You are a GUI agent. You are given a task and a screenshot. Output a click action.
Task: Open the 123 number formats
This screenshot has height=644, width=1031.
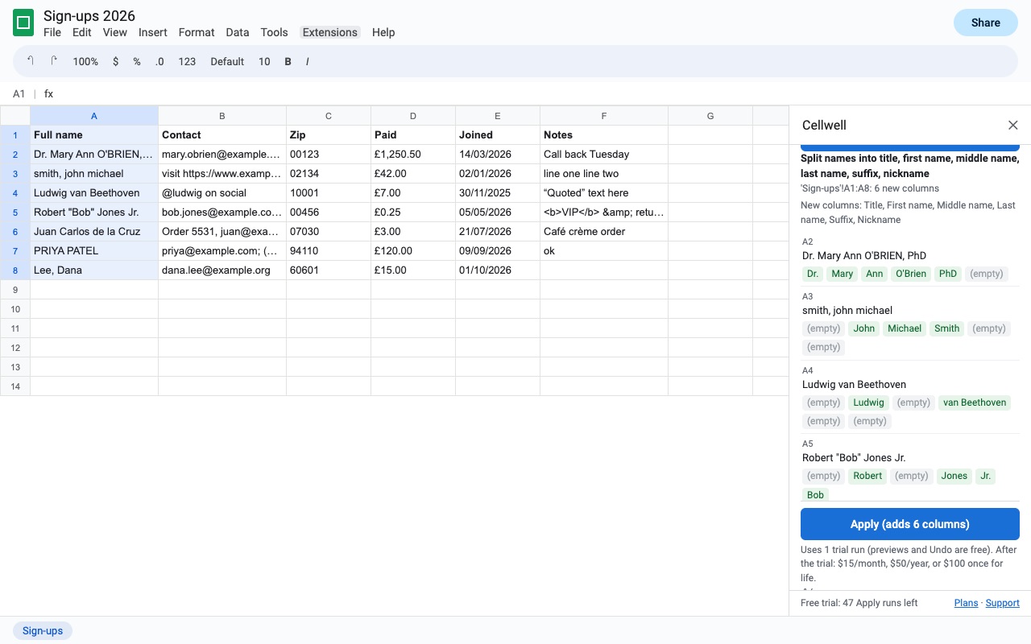187,61
